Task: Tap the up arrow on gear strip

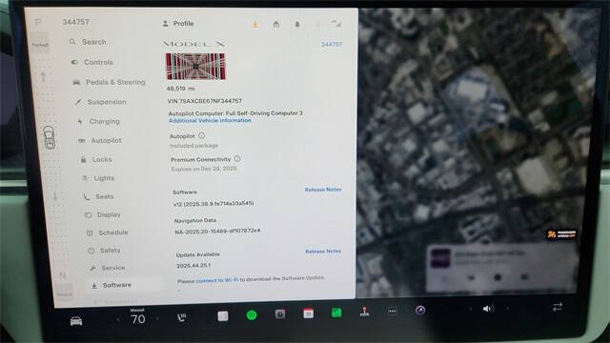Action: 44,76
